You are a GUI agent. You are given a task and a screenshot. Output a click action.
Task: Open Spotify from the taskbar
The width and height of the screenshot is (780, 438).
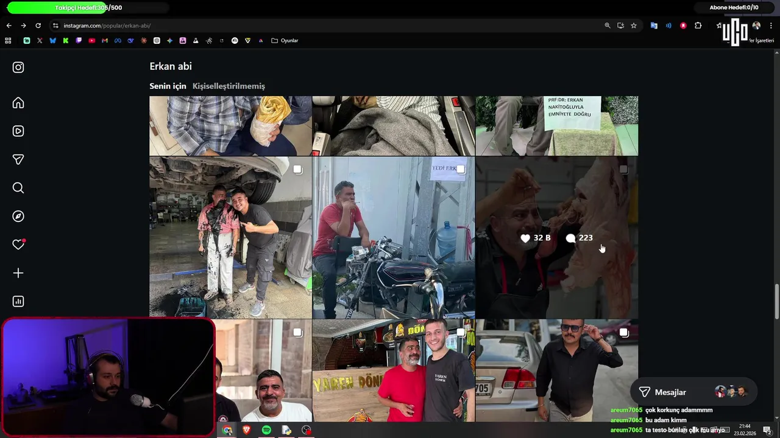266,430
